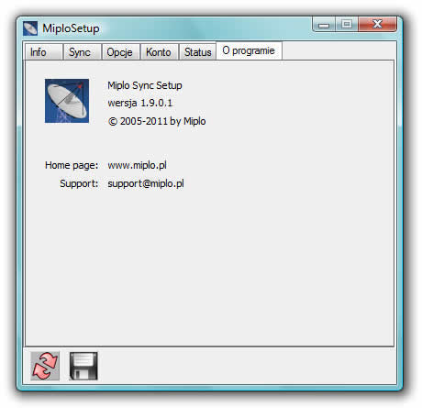422x408 pixels.
Task: Click the wersja 1.9.0.1 version text
Action: point(140,103)
